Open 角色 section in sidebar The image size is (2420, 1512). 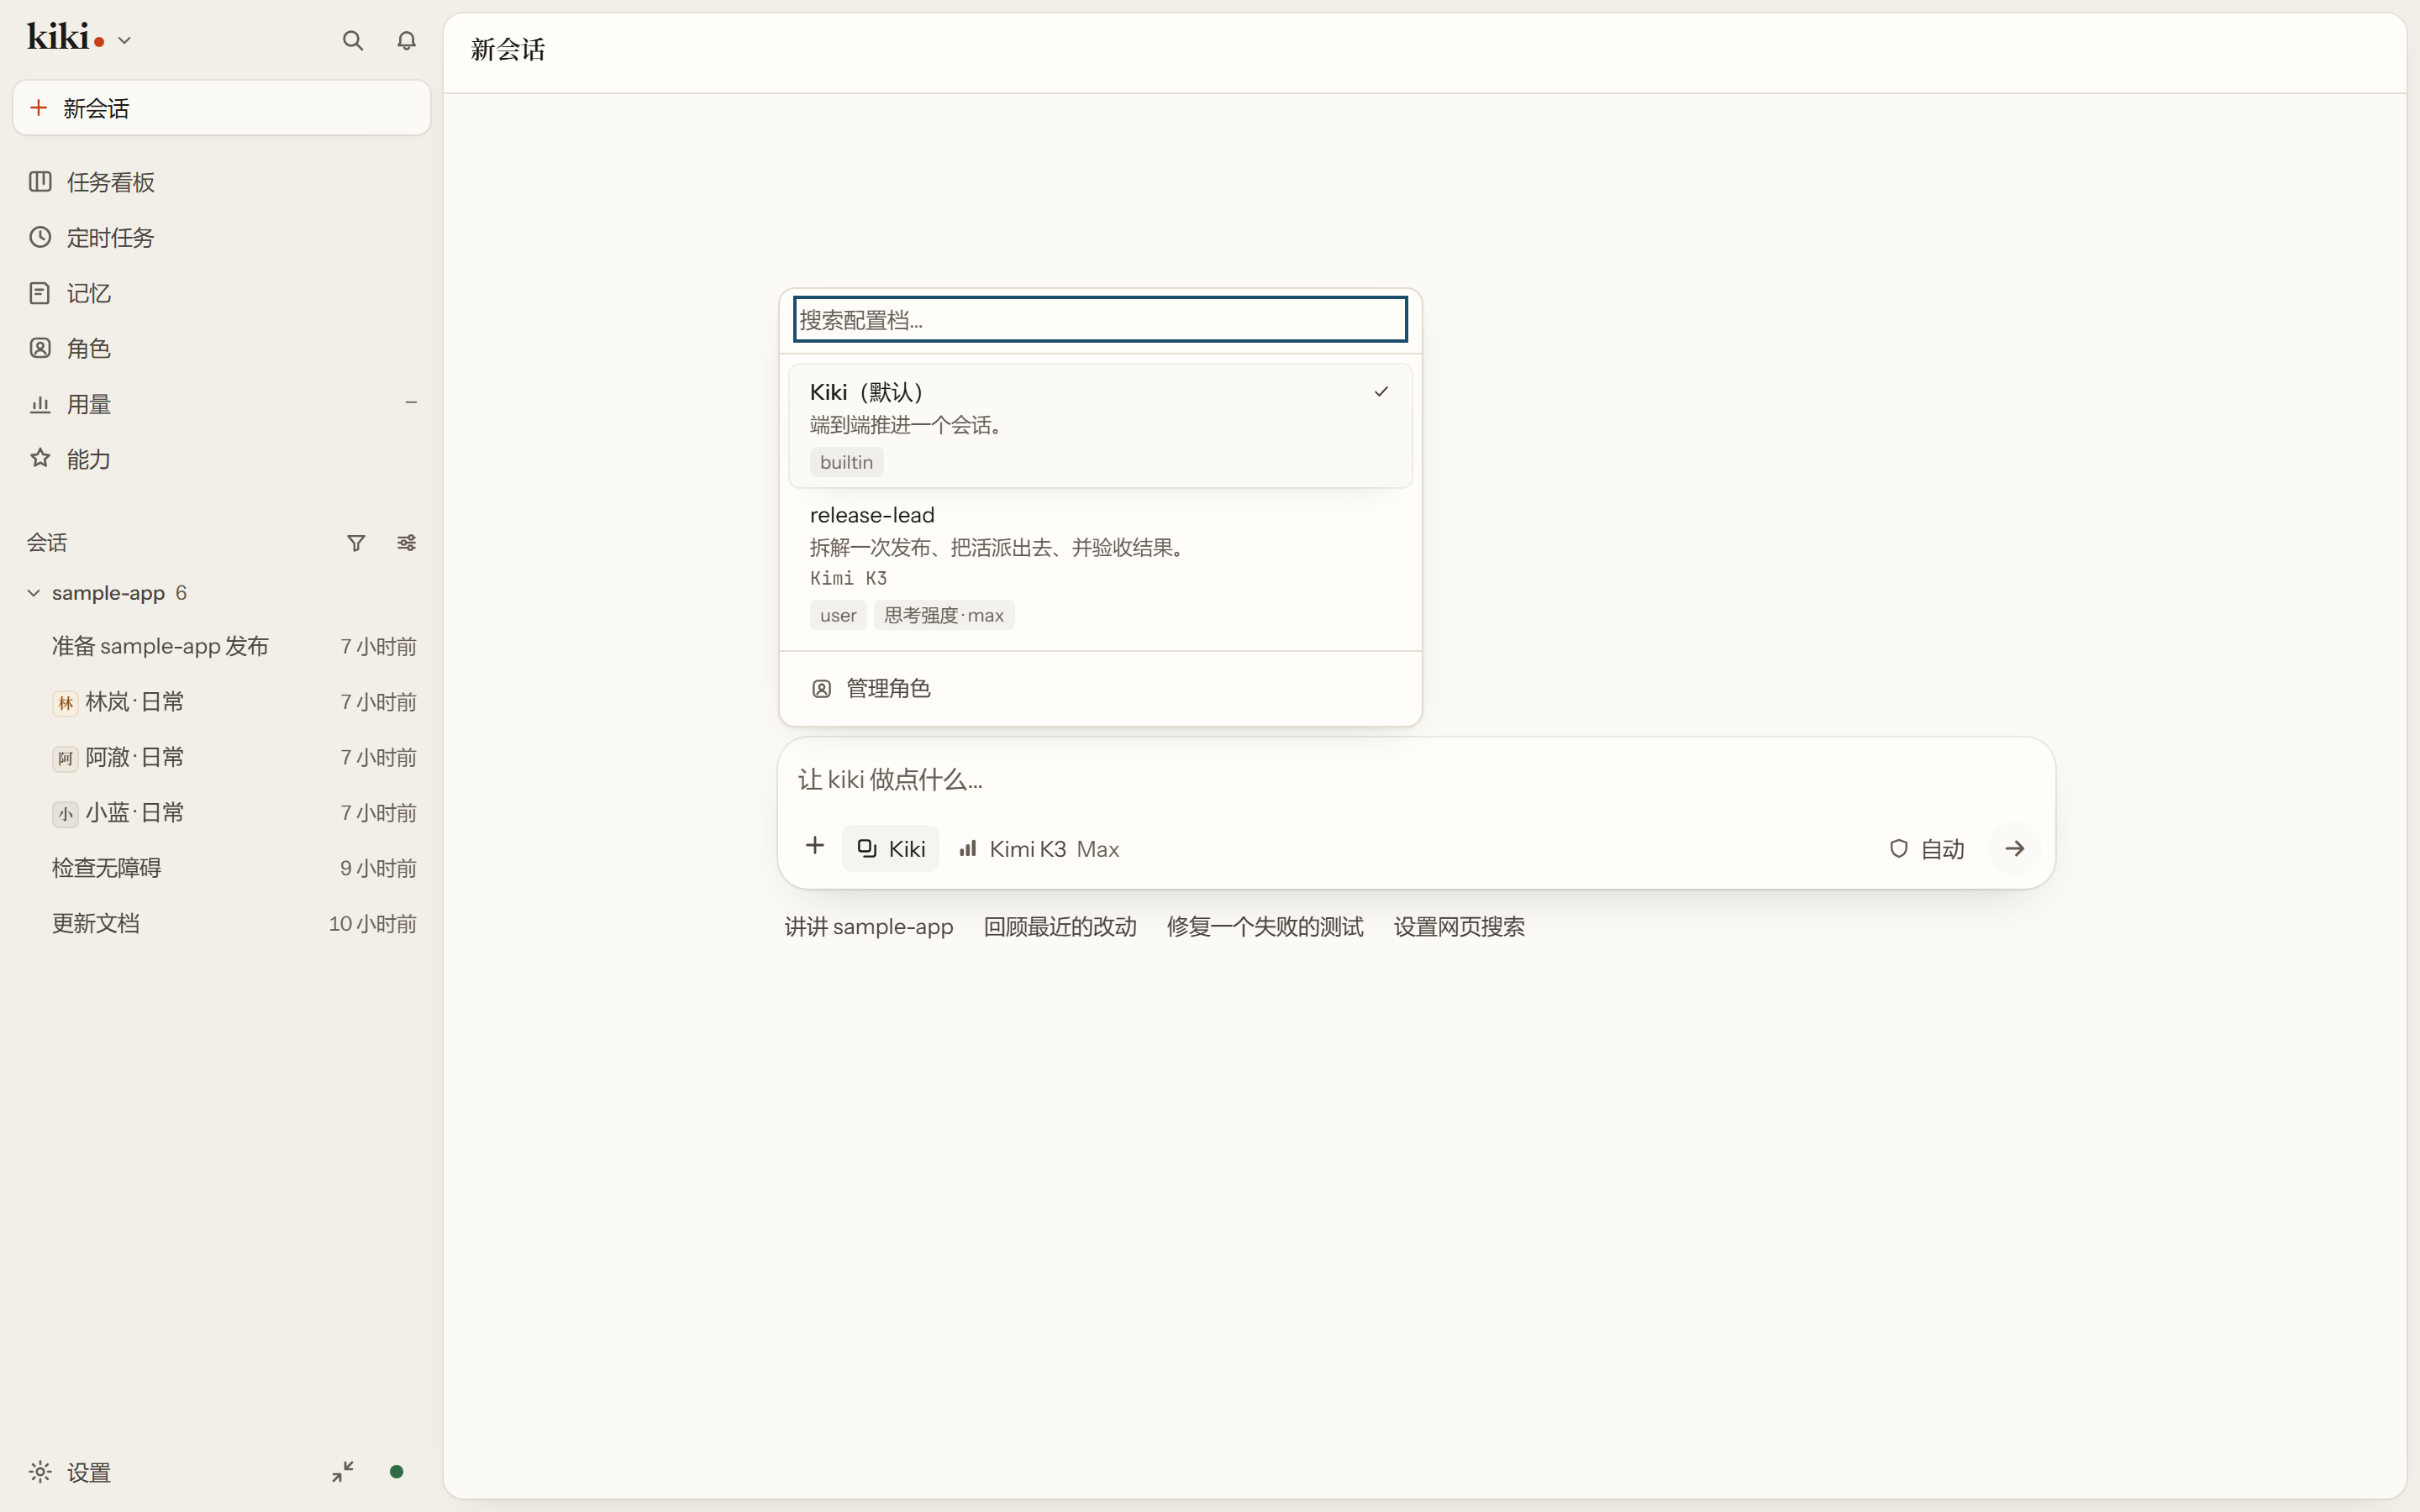(221, 348)
